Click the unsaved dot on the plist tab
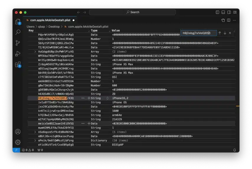252x169 pixels. [x=73, y=20]
